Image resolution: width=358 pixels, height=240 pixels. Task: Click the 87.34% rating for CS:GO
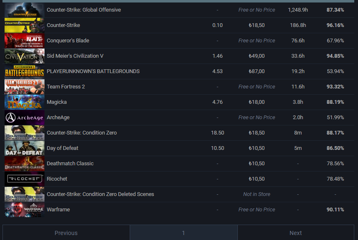pos(335,10)
